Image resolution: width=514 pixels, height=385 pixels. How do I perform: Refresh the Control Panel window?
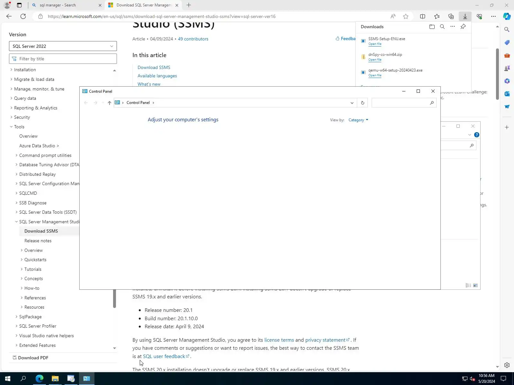pyautogui.click(x=363, y=103)
